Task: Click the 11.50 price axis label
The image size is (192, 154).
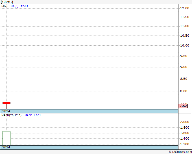Action: [185, 17]
